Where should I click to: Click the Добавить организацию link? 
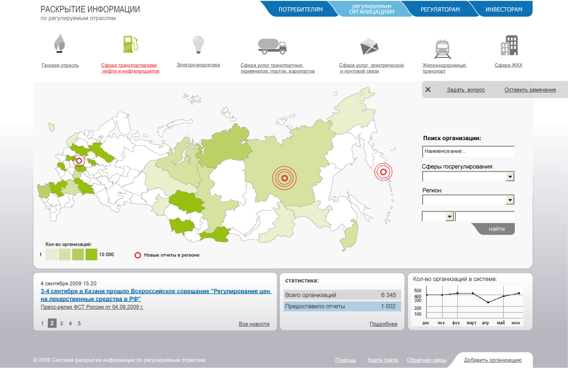[493, 360]
